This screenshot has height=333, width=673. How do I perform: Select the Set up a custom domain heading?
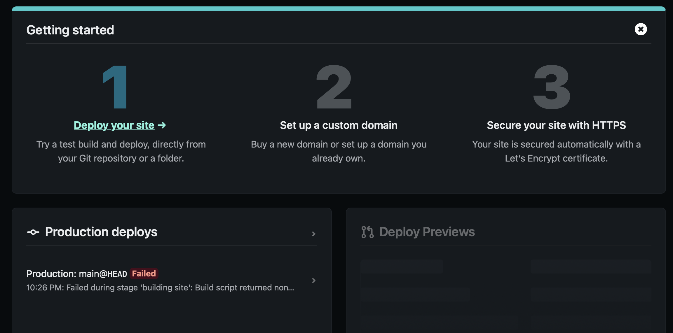point(339,125)
